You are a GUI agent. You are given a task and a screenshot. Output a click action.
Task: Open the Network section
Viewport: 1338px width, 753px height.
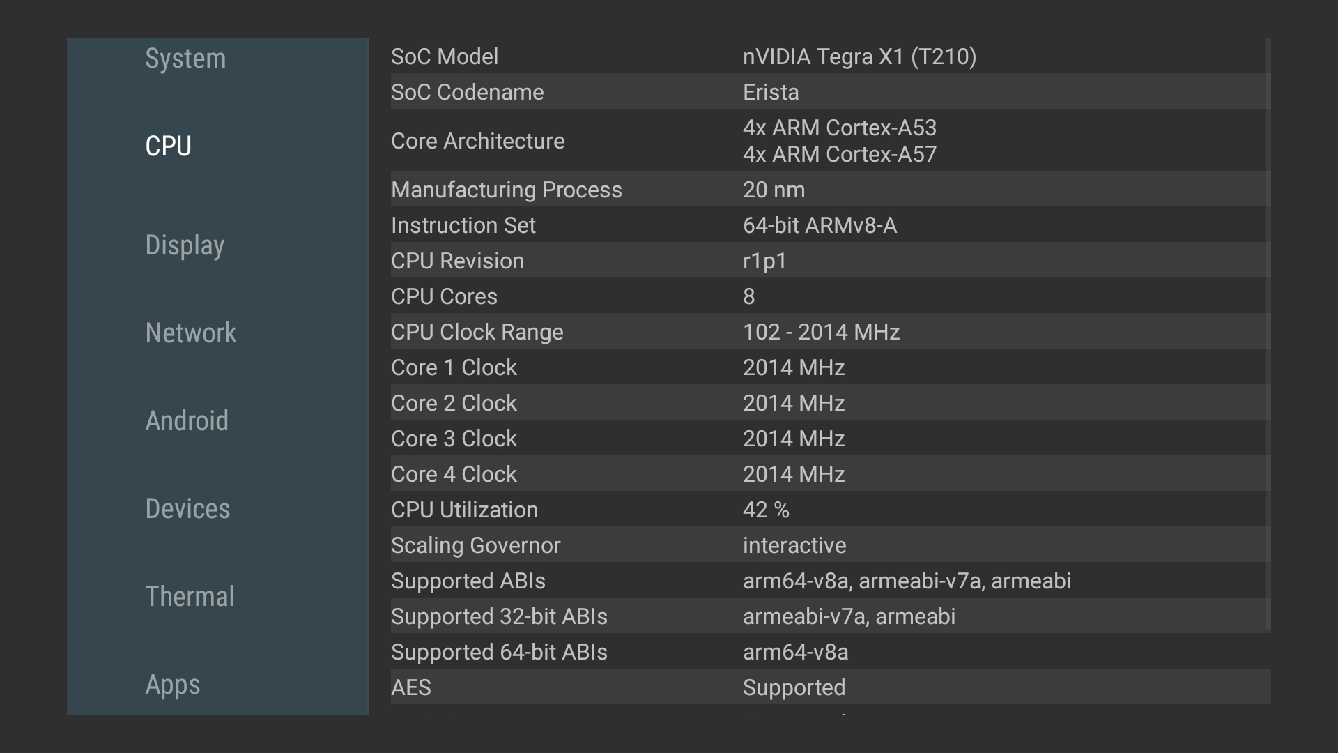pos(191,333)
